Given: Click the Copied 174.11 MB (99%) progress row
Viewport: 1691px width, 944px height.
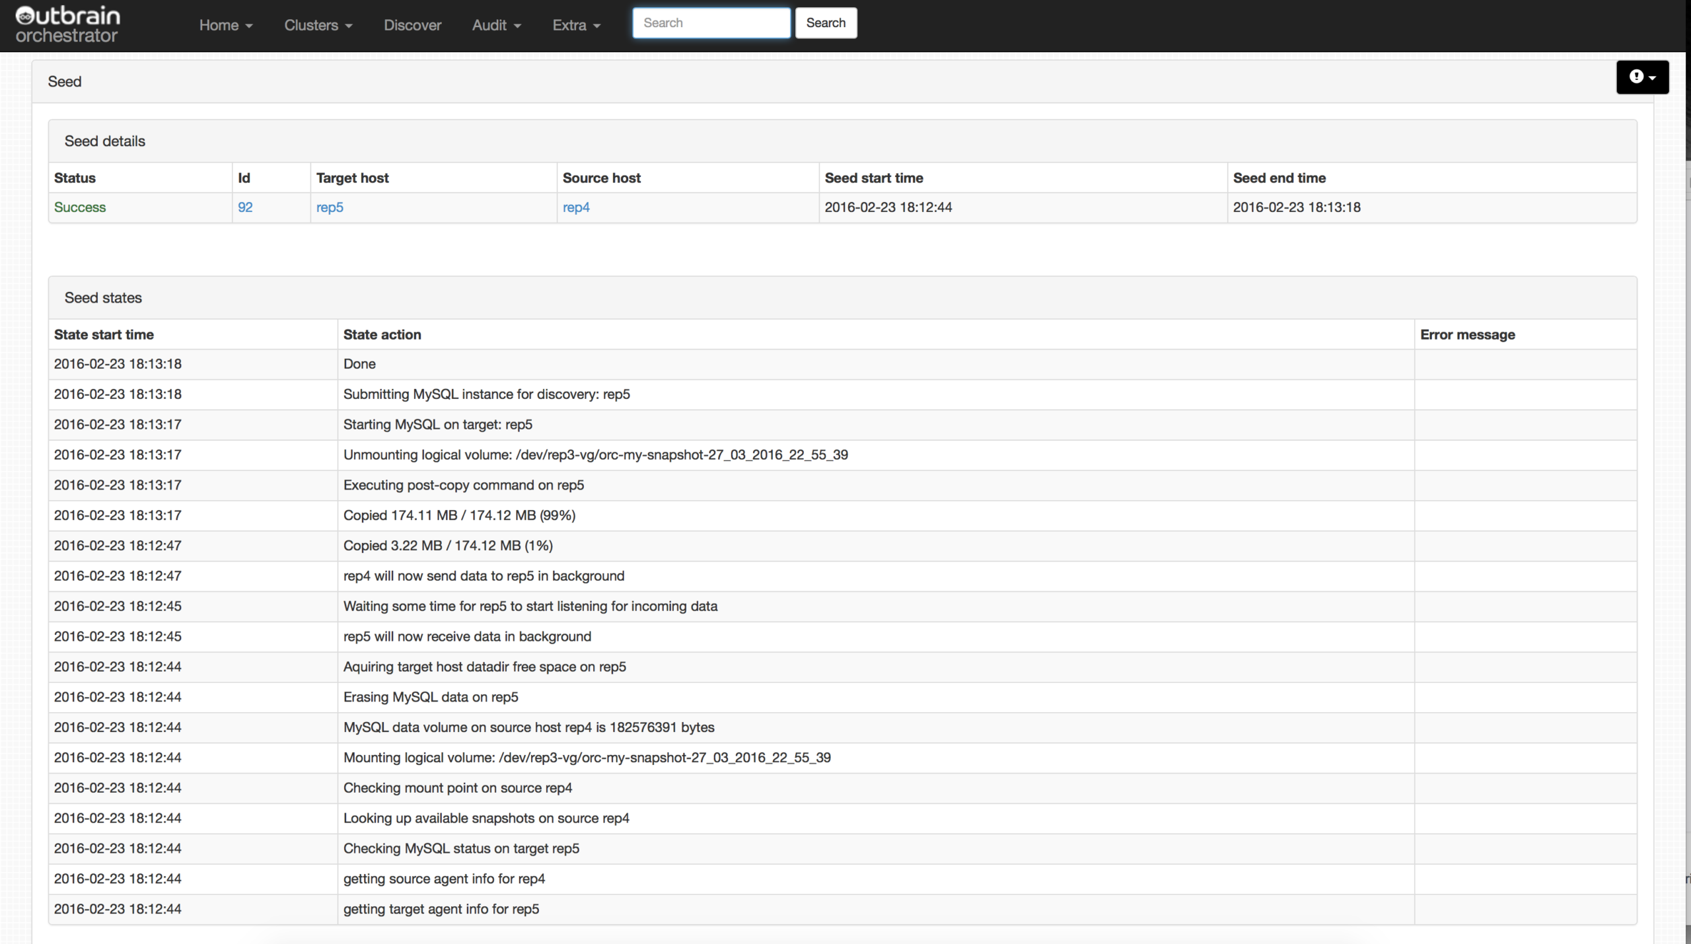Looking at the screenshot, I should point(459,515).
